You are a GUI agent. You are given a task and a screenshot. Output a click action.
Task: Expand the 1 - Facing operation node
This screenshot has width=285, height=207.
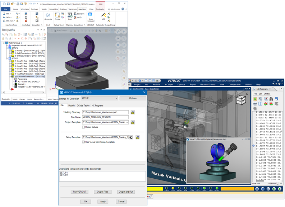(x=10, y=51)
